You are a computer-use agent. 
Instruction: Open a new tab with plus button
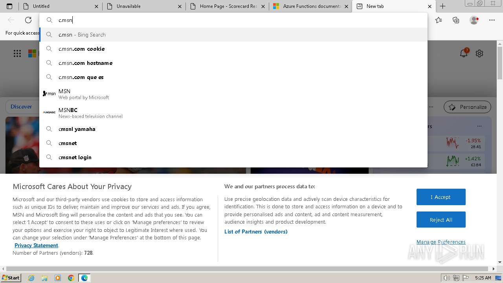tap(442, 6)
